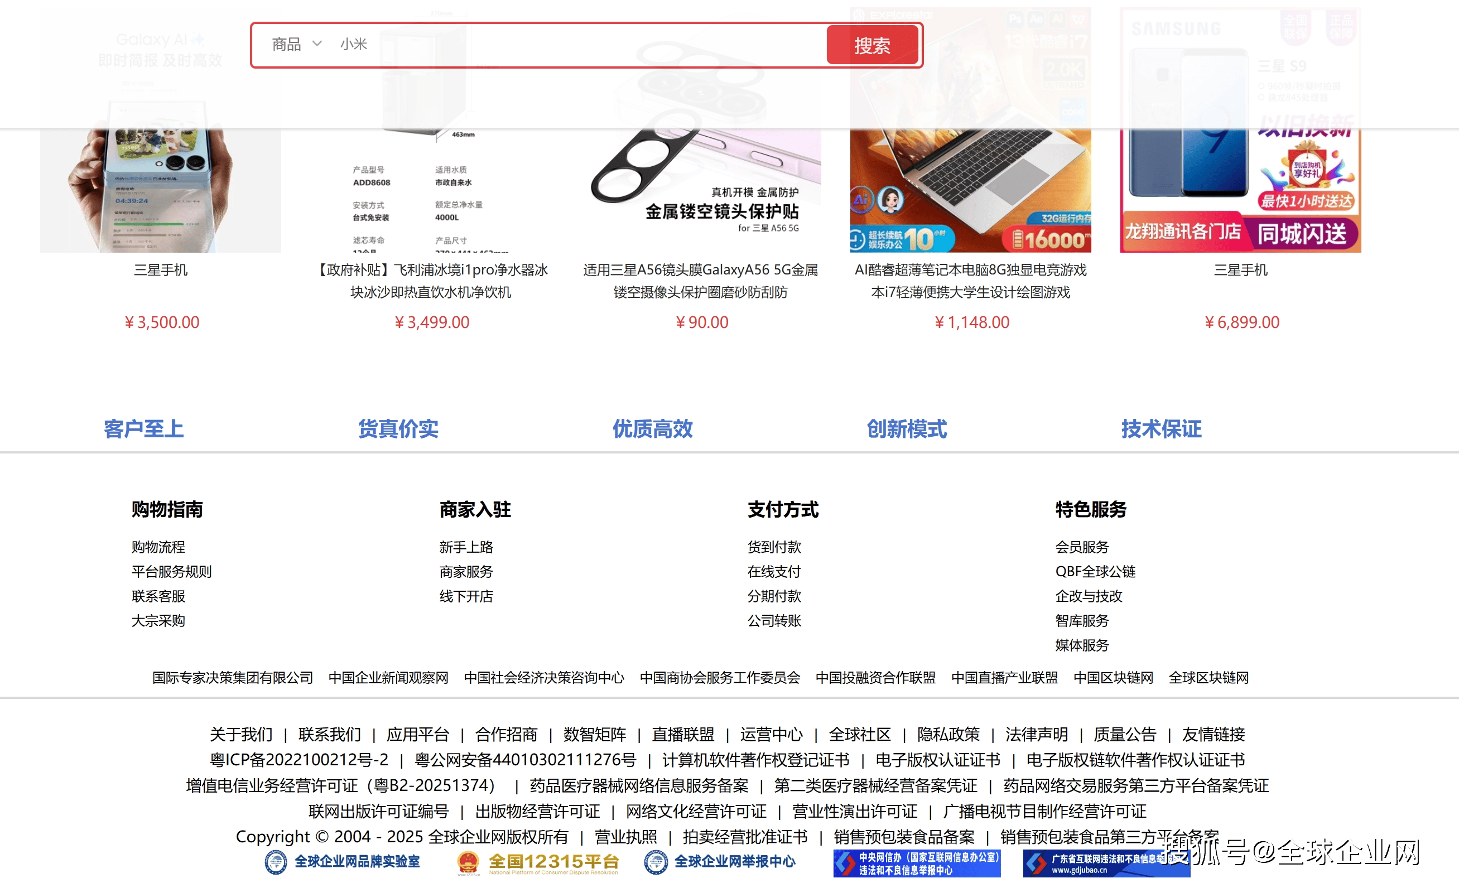
Task: Select the 技术保证 tab heading
Action: tap(1161, 428)
